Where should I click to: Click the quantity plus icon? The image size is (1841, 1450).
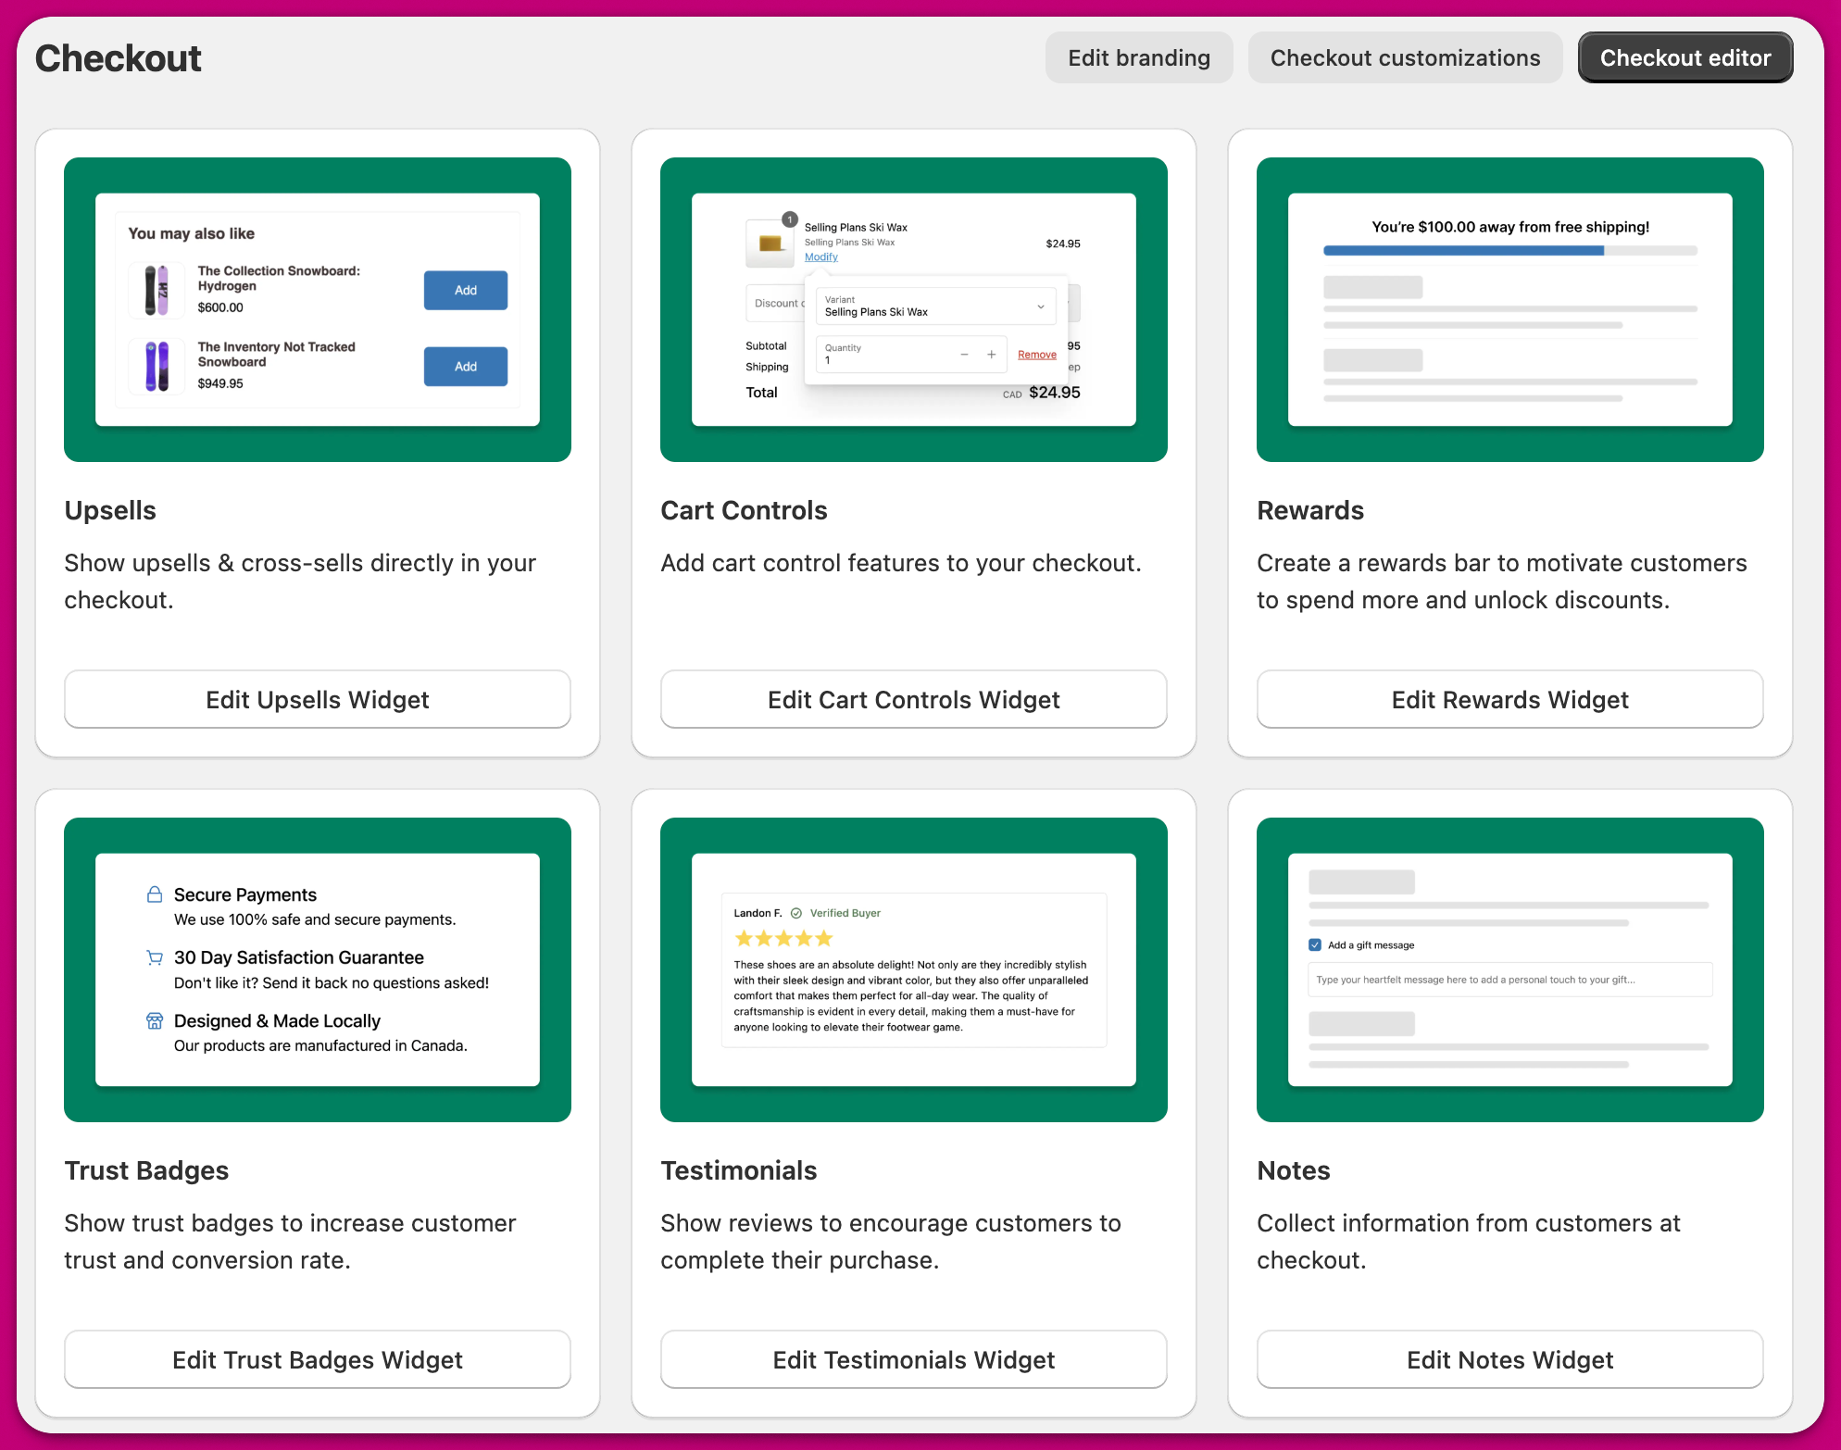coord(991,355)
